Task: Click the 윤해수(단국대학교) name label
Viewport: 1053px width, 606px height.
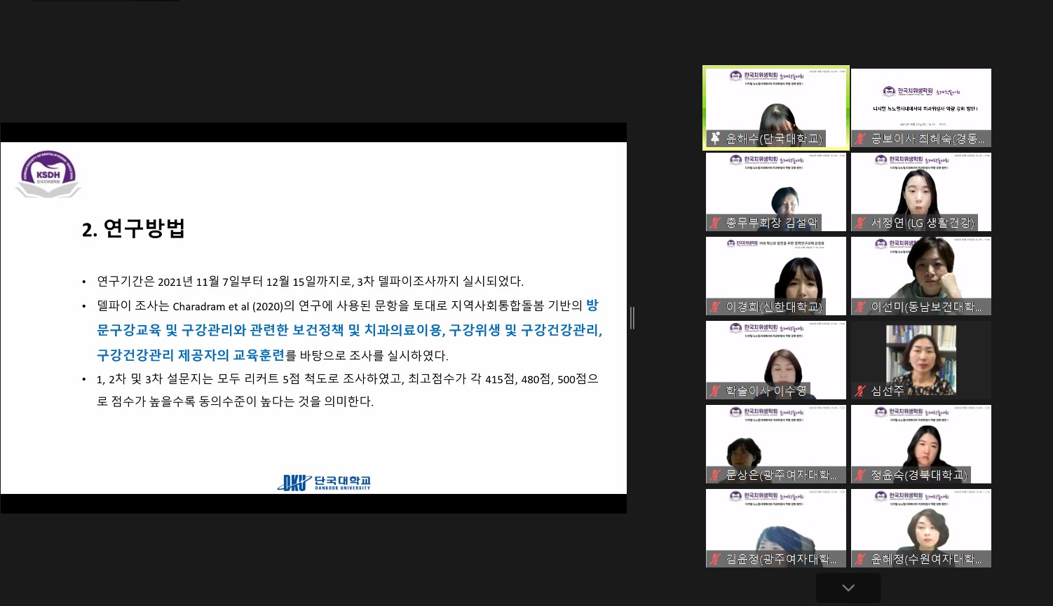Action: (773, 139)
